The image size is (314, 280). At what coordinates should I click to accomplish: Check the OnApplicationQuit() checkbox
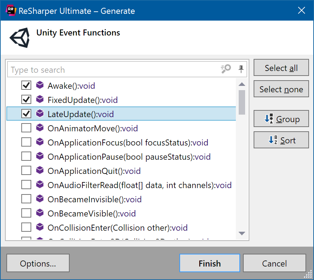pos(26,171)
